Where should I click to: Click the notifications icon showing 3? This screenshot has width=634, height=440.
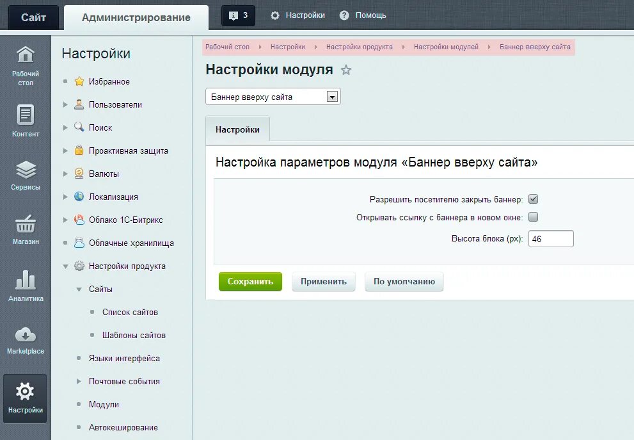coord(238,15)
